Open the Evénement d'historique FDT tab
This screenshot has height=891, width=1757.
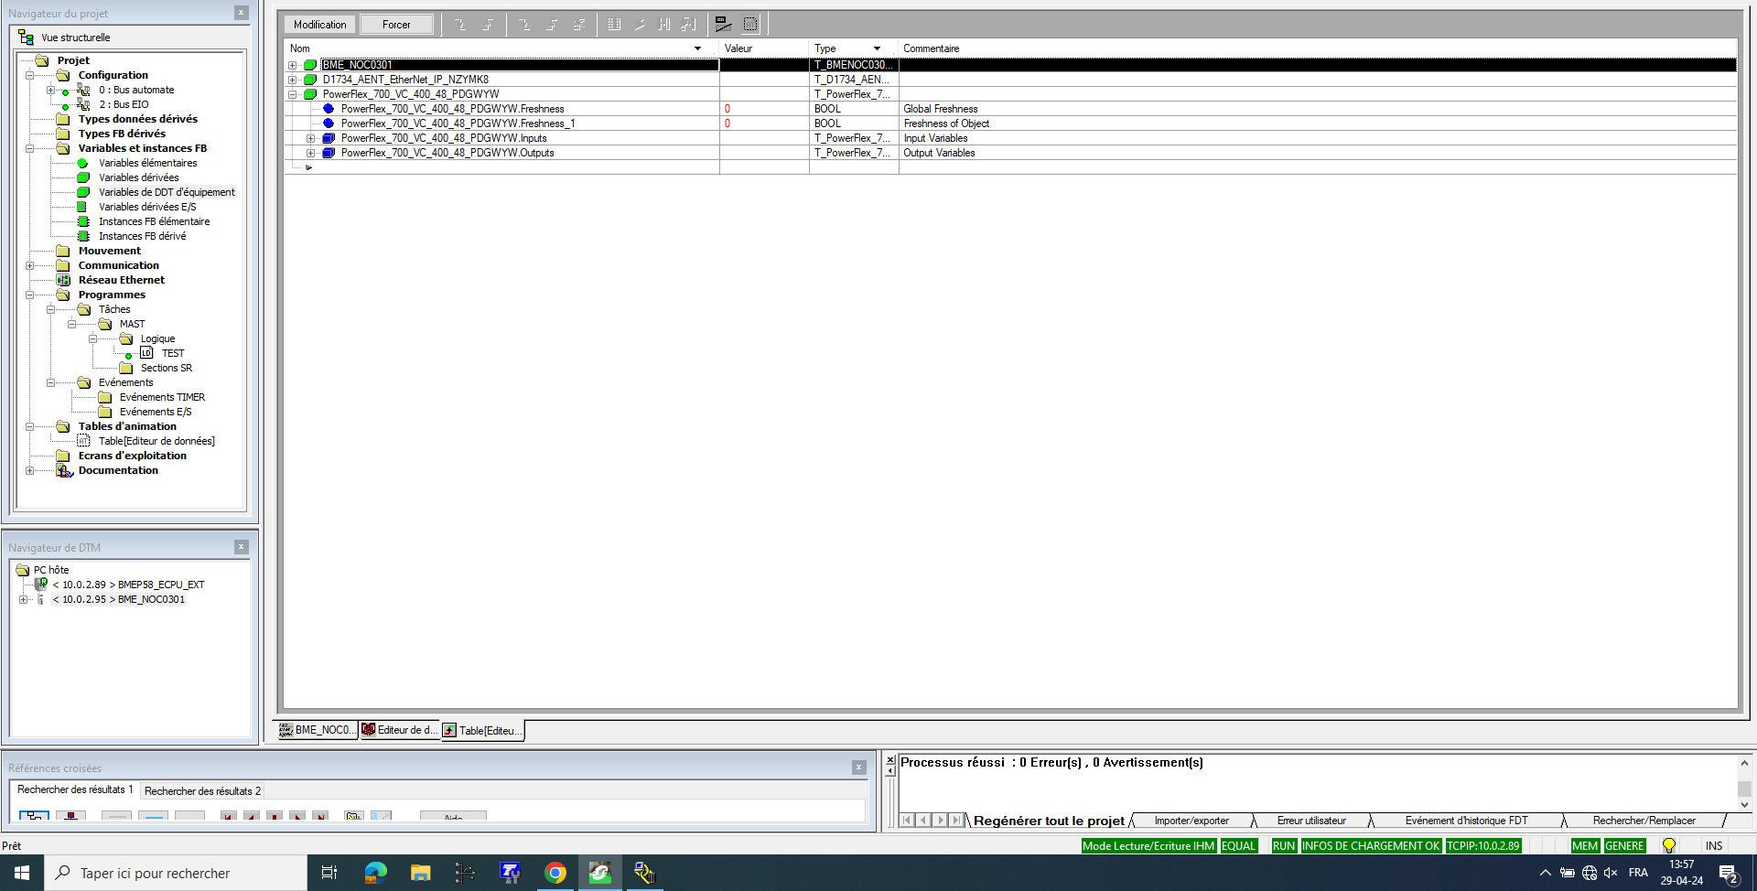point(1466,821)
